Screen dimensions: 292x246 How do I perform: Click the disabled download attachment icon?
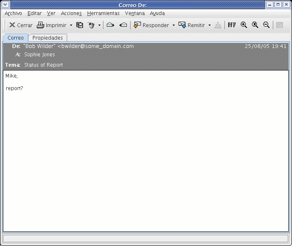218,25
